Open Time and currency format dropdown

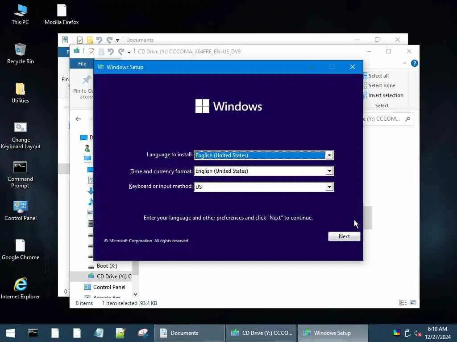click(329, 171)
